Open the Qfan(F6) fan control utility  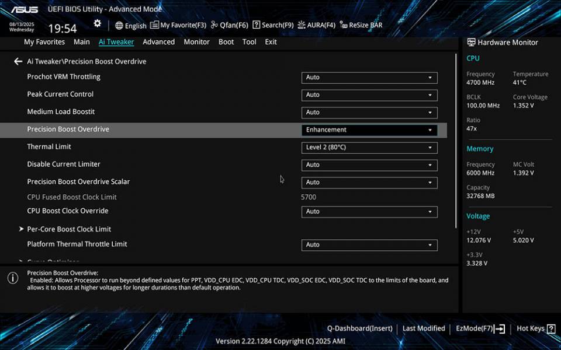(231, 25)
